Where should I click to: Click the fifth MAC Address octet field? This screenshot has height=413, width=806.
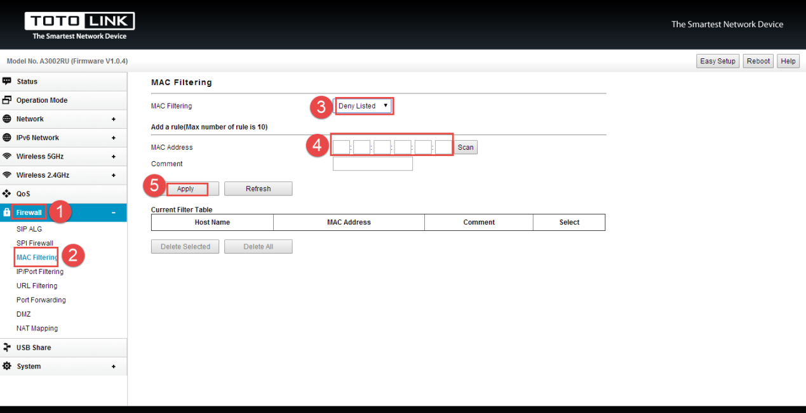coord(423,147)
